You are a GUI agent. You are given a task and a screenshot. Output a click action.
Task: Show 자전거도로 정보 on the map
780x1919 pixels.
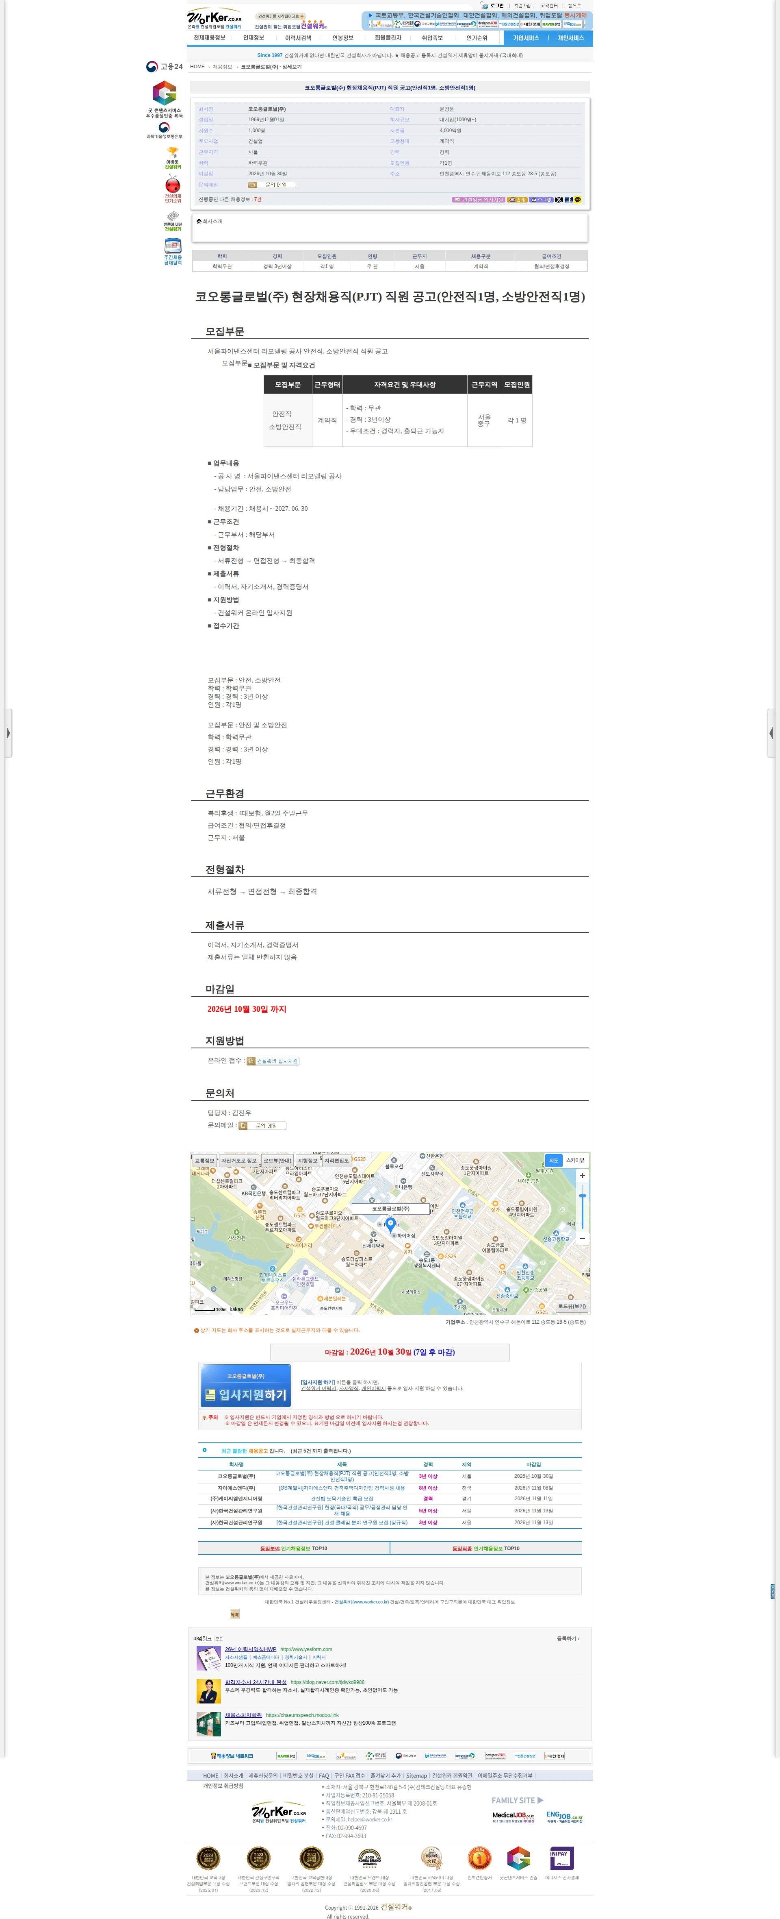[238, 1161]
